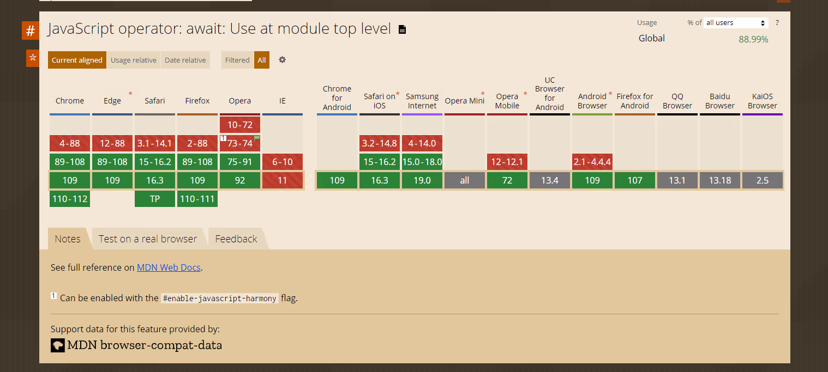Image resolution: width=828 pixels, height=372 pixels.
Task: Click UC Browser 13.4 cell
Action: pyautogui.click(x=550, y=180)
